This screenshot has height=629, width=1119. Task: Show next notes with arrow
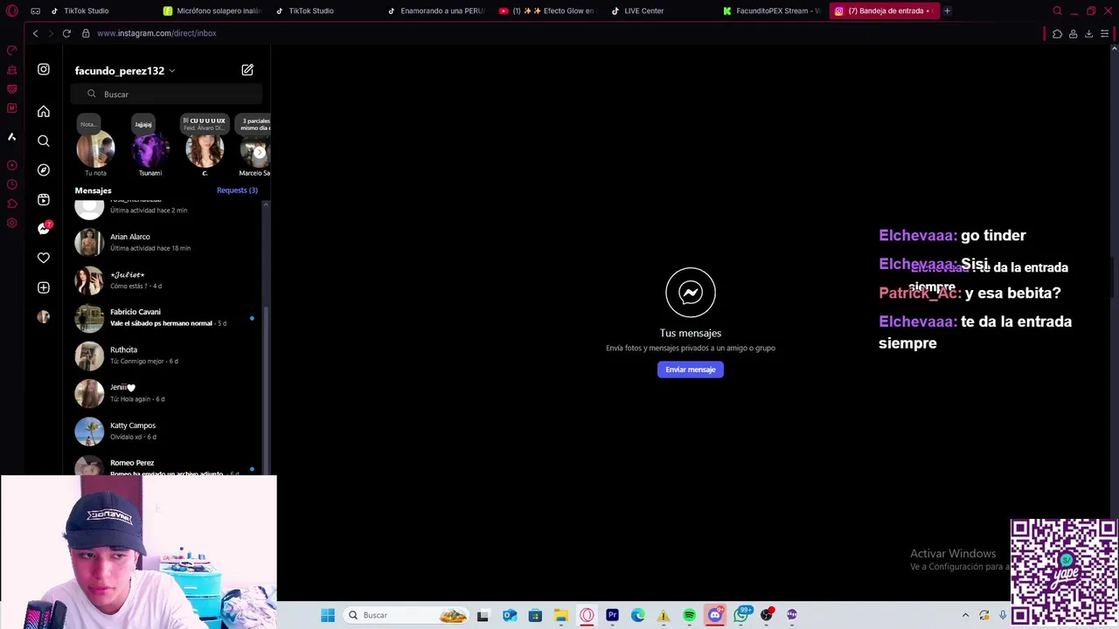[x=259, y=152]
